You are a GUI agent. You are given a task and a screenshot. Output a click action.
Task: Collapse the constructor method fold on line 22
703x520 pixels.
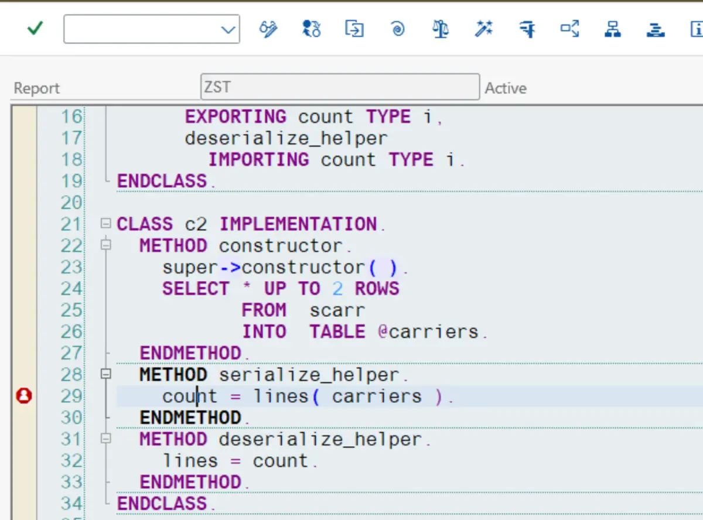click(x=105, y=245)
